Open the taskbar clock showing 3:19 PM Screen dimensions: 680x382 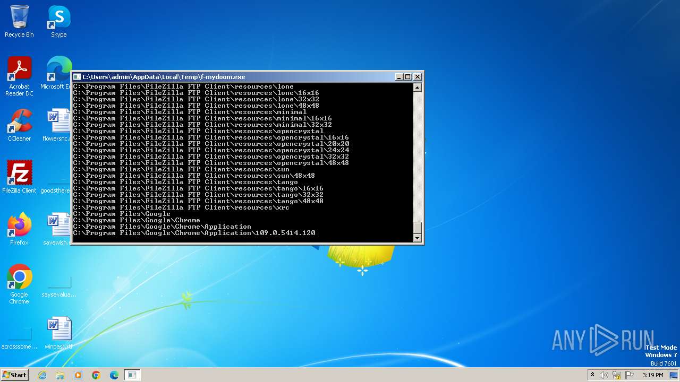coord(652,375)
